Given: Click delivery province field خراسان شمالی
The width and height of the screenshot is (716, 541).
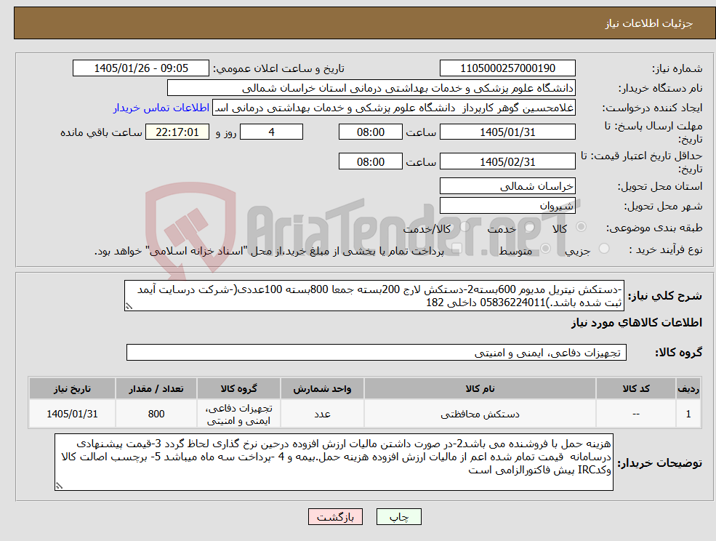Looking at the screenshot, I should (507, 186).
